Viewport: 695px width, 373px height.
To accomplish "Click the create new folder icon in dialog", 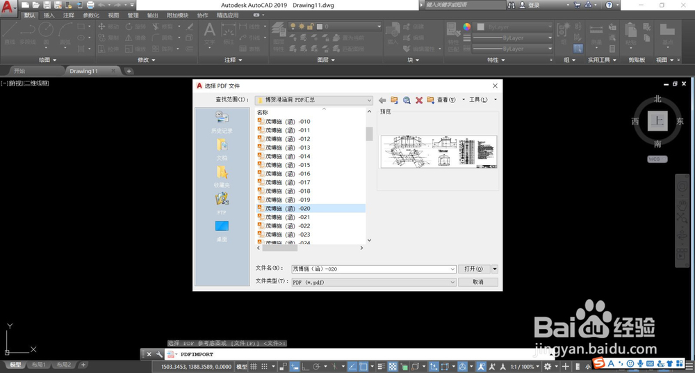I will 430,100.
